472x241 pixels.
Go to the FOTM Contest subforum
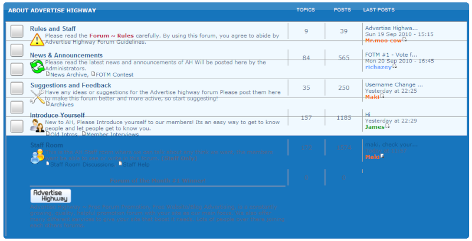click(114, 74)
